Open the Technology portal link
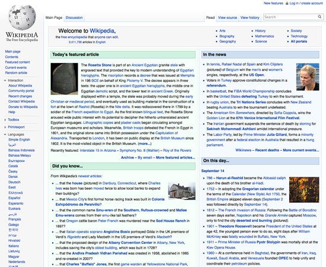This screenshot has width=326, height=267. (299, 36)
